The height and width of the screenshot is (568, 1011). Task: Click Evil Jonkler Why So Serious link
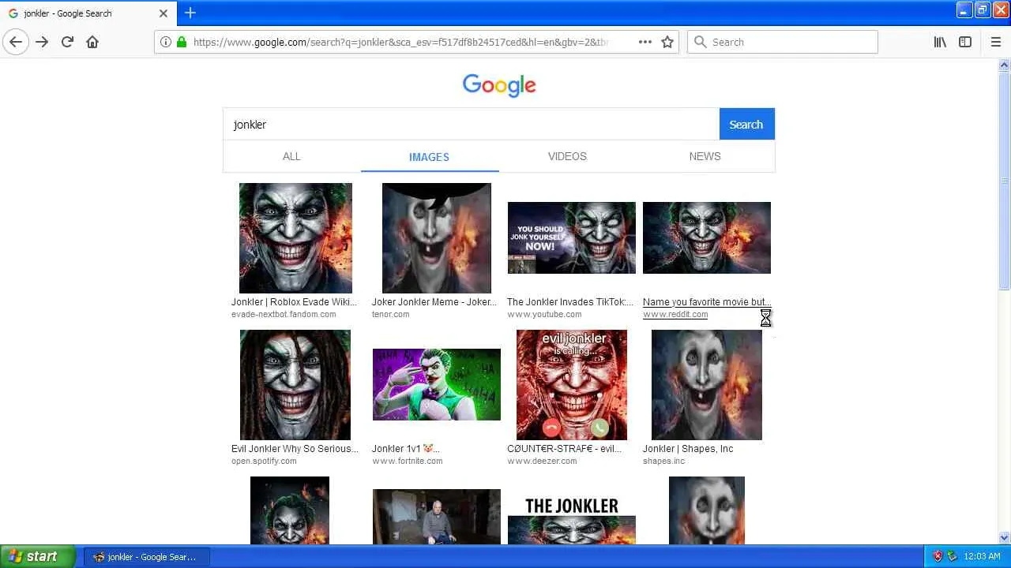pos(295,449)
